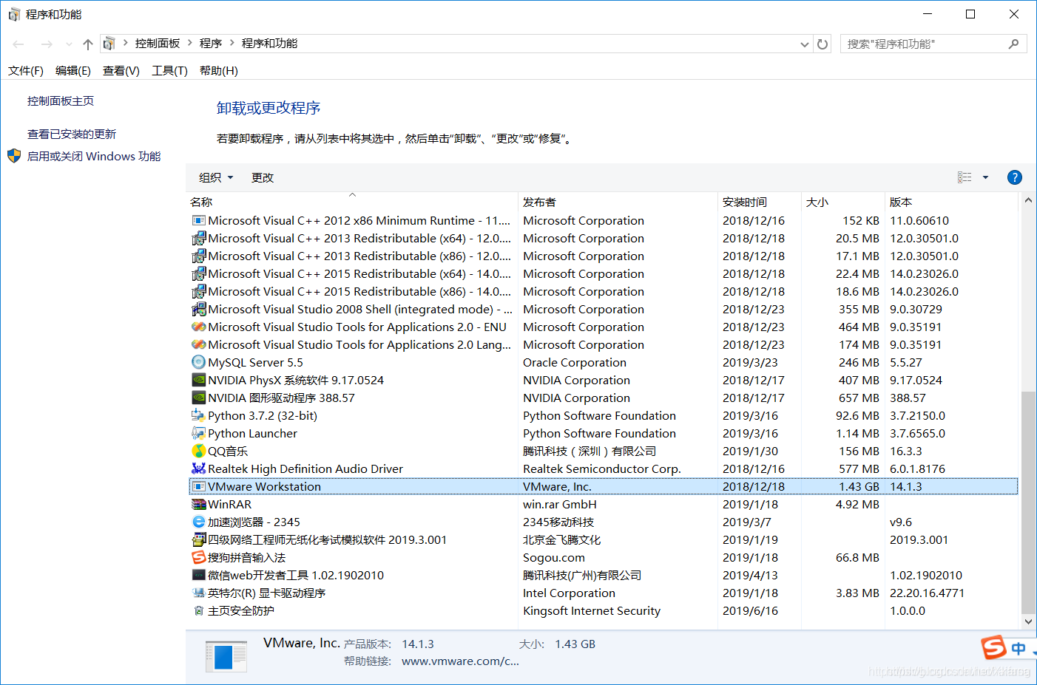Click the WinRAR icon
This screenshot has height=685, width=1037.
point(198,504)
